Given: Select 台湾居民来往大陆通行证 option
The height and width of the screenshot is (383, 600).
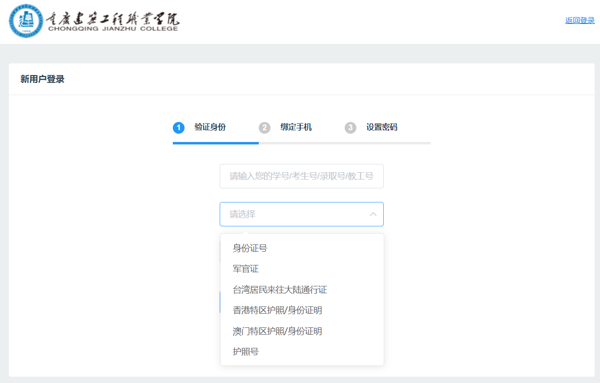Looking at the screenshot, I should click(280, 290).
